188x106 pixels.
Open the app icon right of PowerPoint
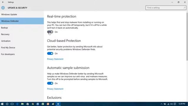[53, 104]
